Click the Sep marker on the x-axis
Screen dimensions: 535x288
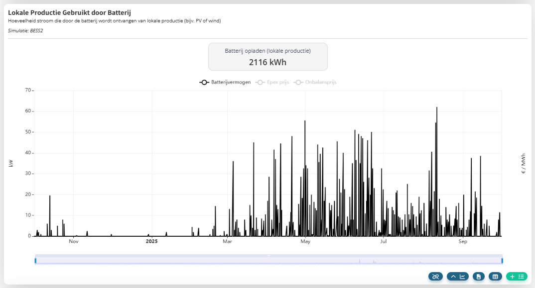pos(463,242)
